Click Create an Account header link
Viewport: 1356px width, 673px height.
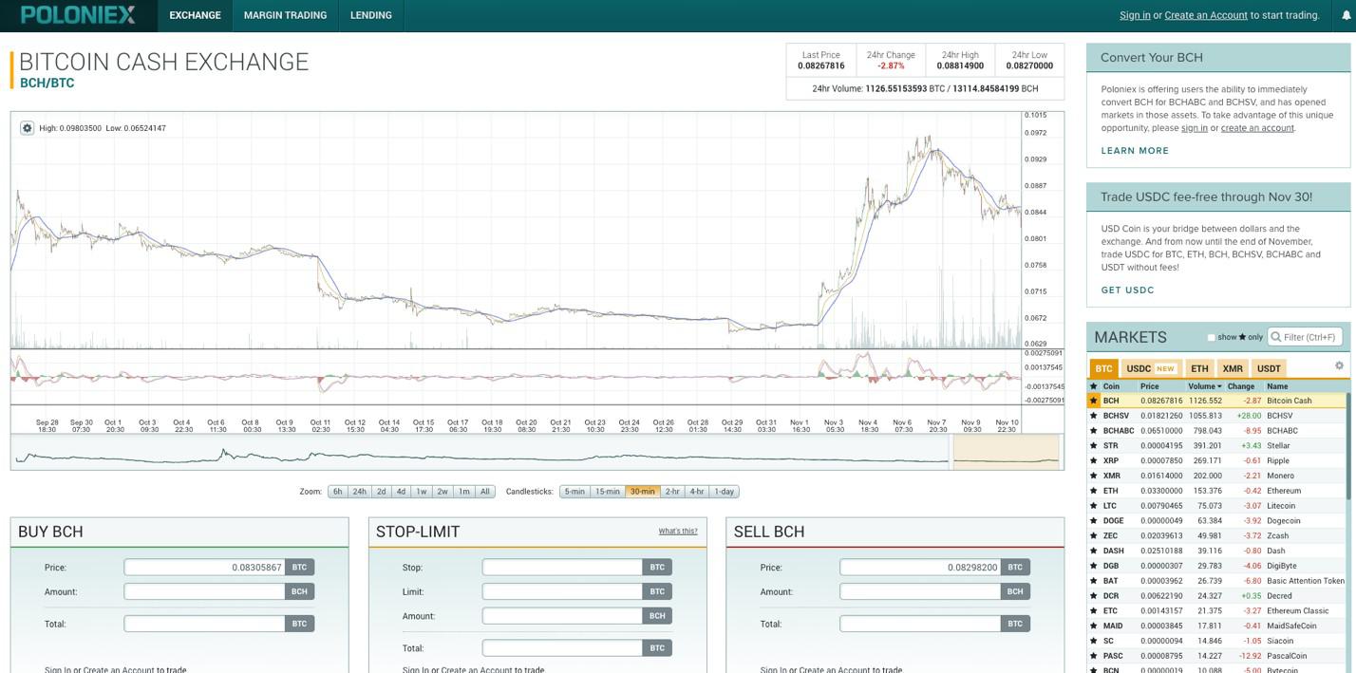pos(1206,15)
